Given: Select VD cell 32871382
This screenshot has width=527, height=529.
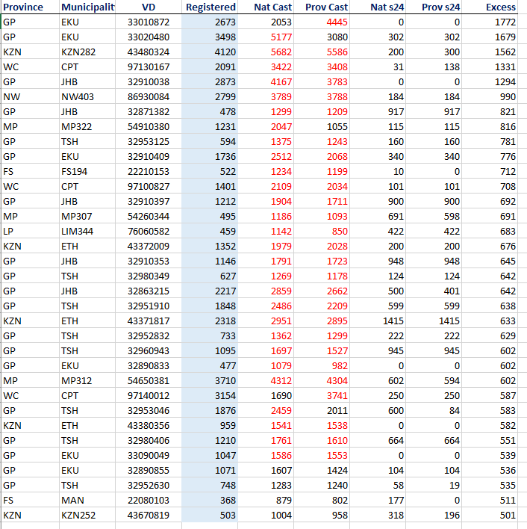Looking at the screenshot, I should [x=149, y=111].
